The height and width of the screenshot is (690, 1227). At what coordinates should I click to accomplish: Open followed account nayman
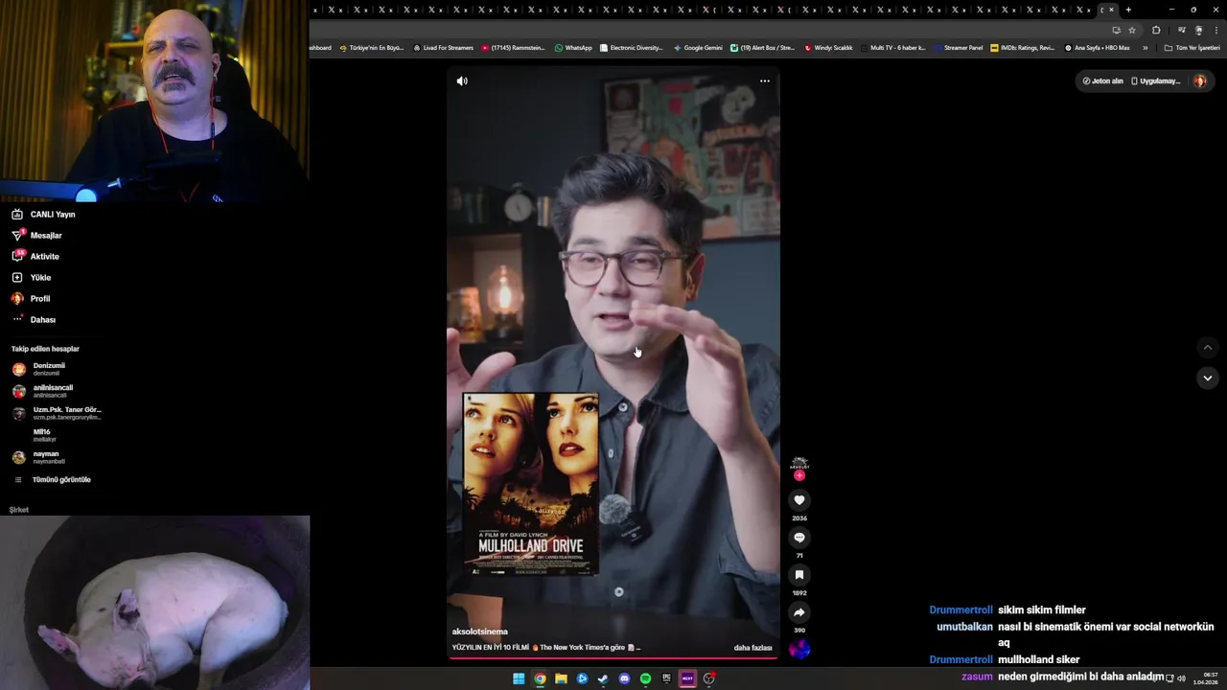pyautogui.click(x=38, y=457)
